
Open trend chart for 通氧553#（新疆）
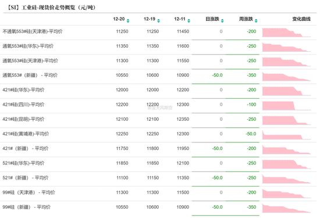tap(286, 77)
